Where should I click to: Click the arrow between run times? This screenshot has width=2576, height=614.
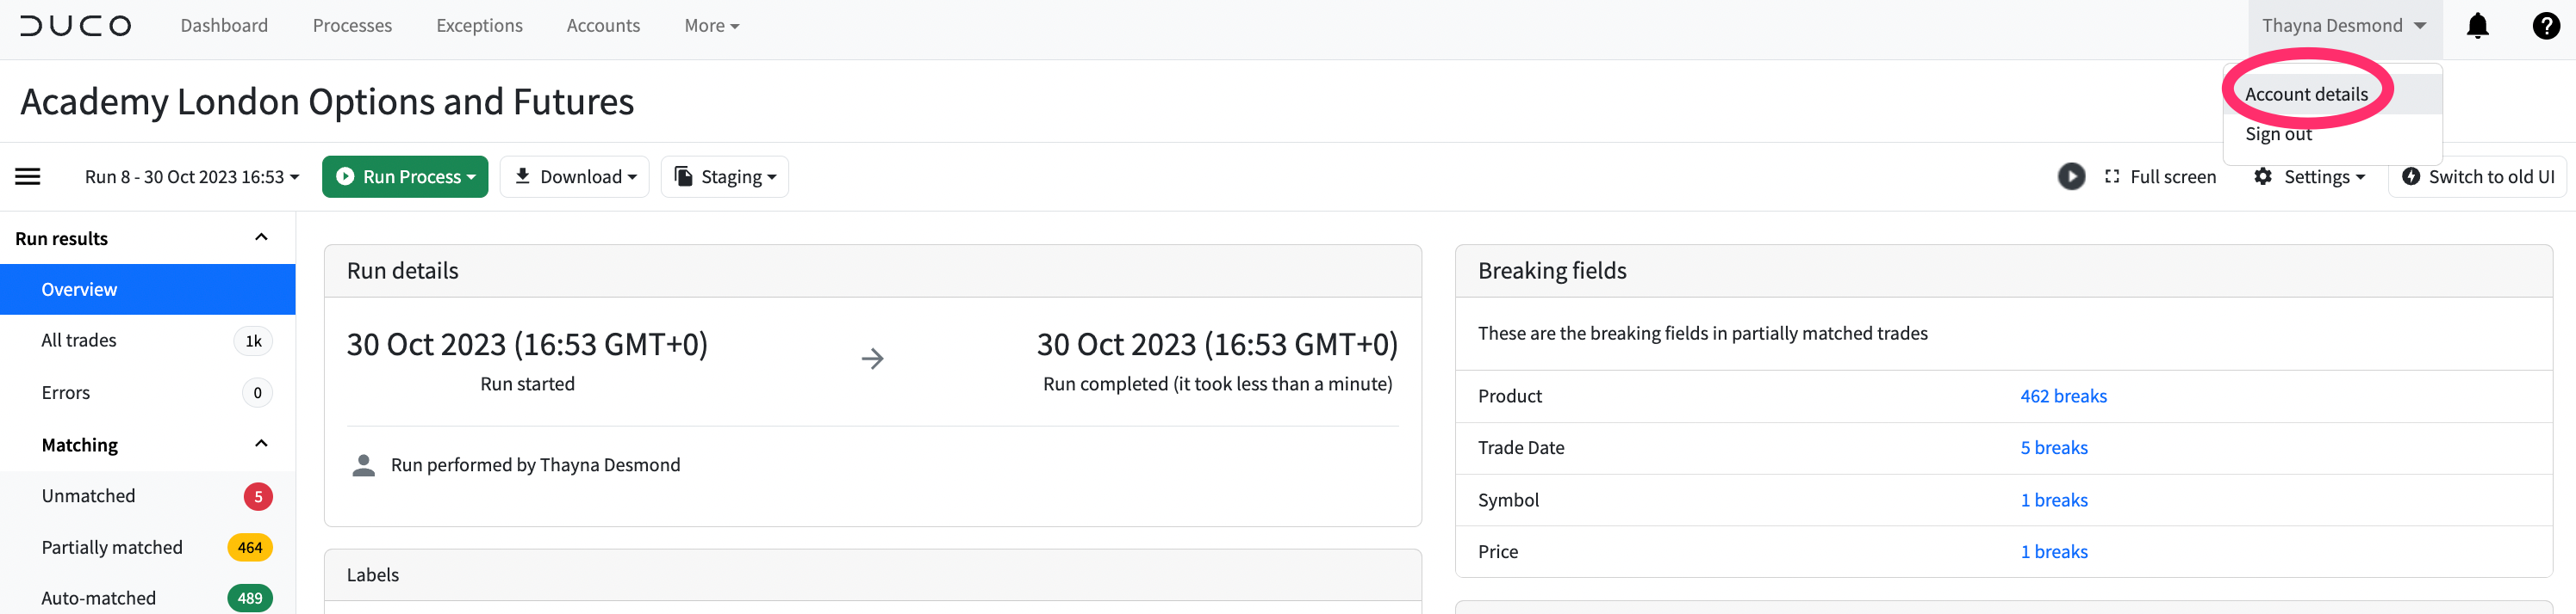(x=872, y=359)
